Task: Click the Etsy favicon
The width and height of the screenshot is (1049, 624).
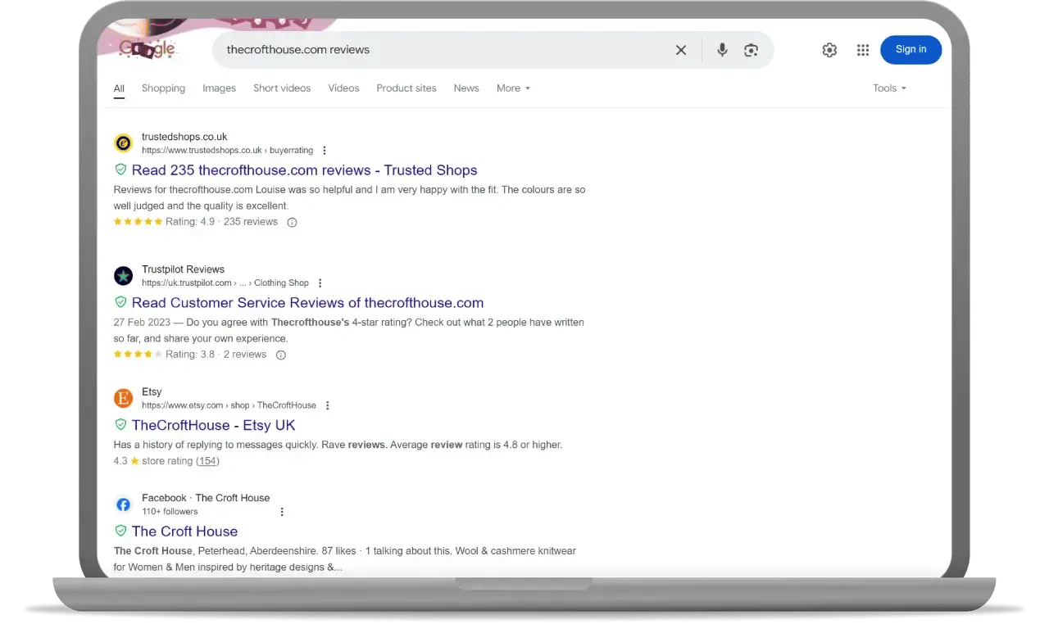Action: [123, 399]
